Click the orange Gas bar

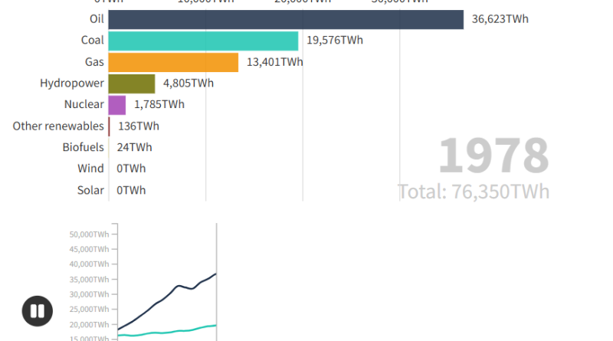coord(173,62)
